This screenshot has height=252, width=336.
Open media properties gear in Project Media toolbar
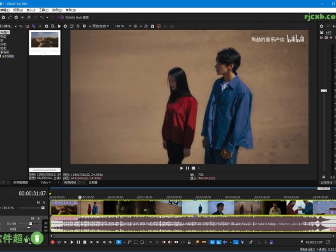(x=47, y=26)
